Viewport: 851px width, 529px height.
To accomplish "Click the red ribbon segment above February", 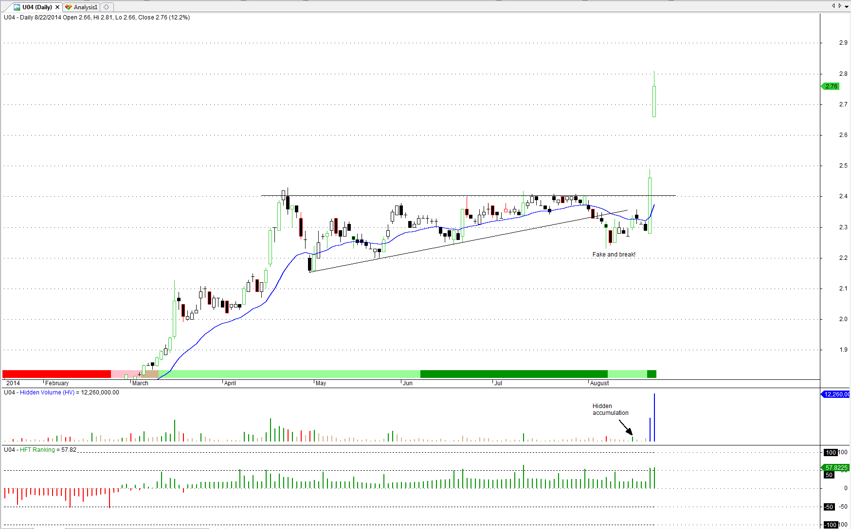I will pos(56,374).
